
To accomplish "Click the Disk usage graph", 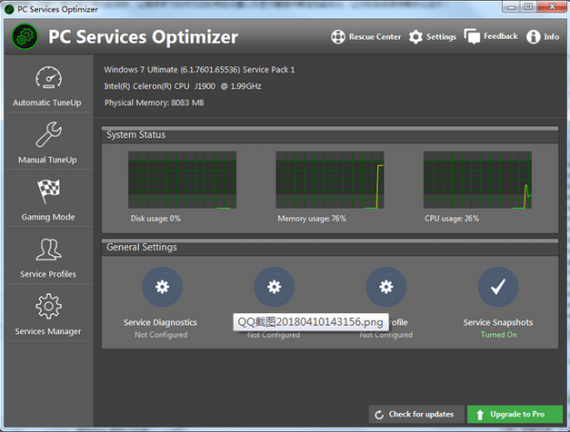I will [x=182, y=179].
